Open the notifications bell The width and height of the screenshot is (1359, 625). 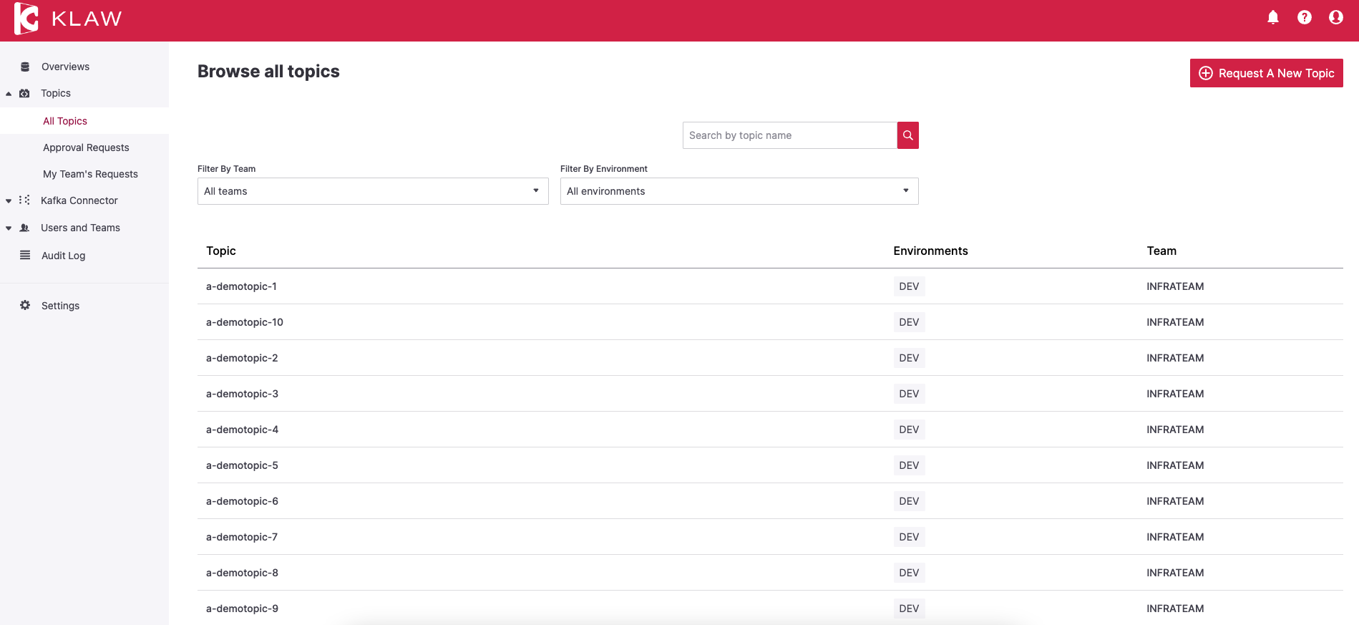coord(1272,17)
